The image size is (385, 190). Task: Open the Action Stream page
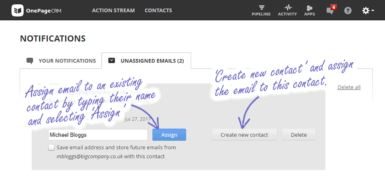click(113, 10)
